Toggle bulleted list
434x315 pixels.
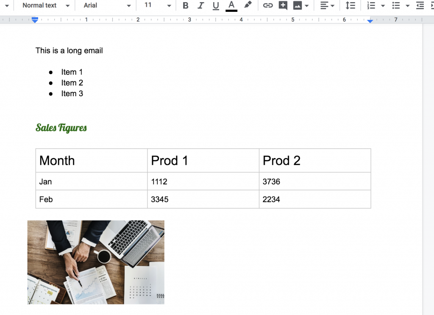[396, 6]
